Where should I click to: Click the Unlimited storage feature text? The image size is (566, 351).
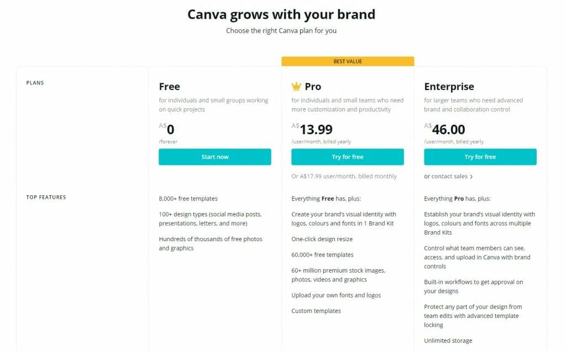pyautogui.click(x=448, y=341)
